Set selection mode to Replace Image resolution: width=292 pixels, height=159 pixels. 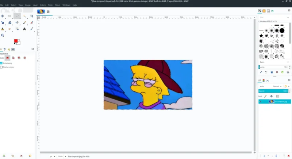(7, 58)
